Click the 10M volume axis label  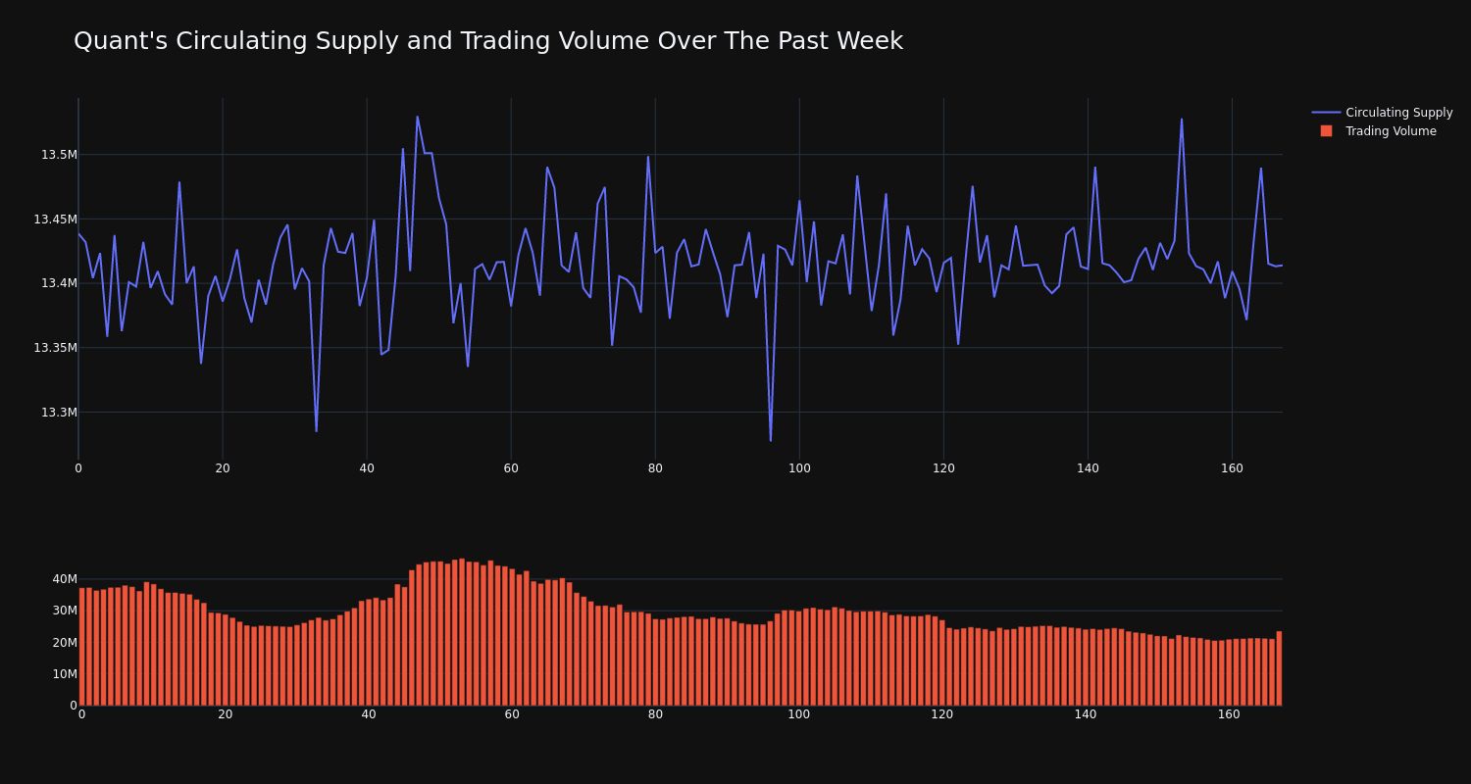(x=65, y=674)
